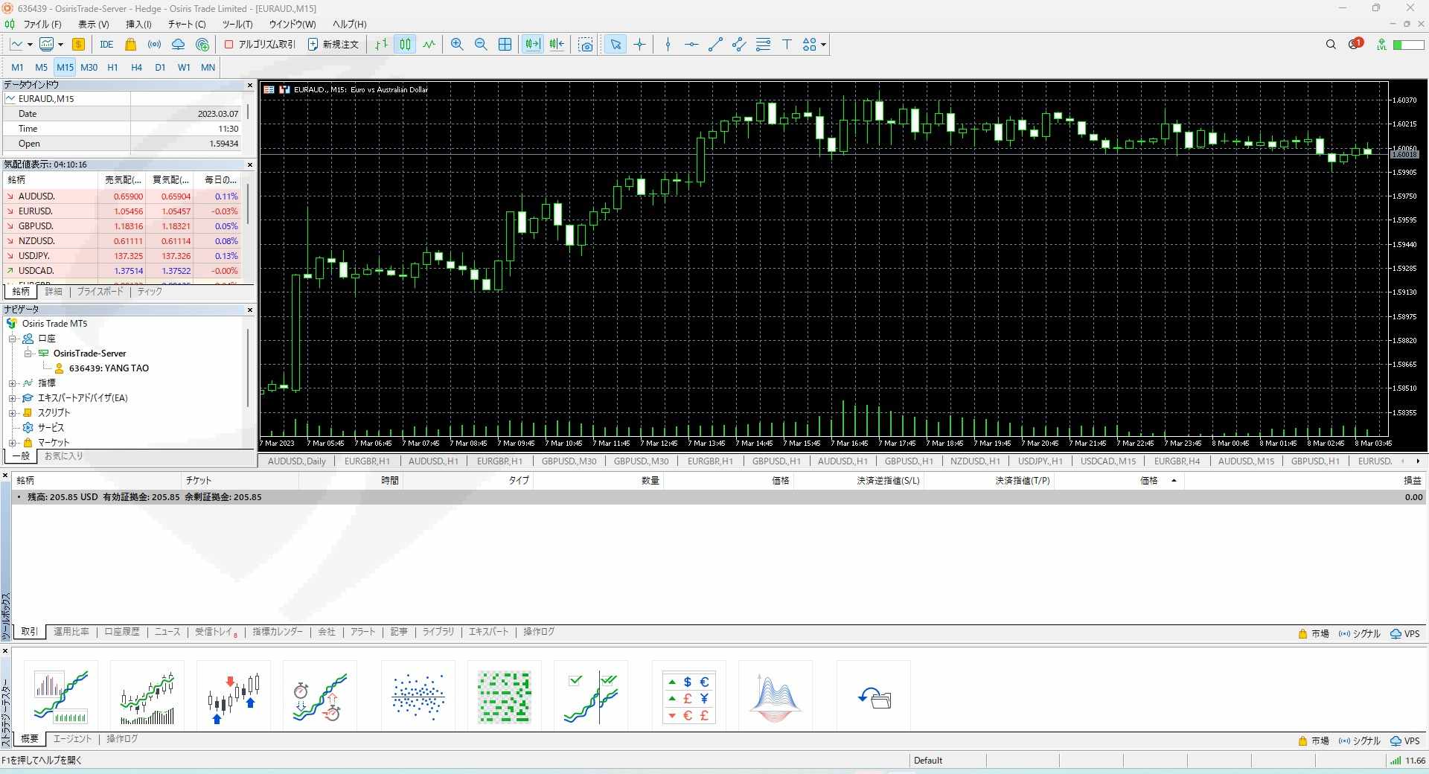This screenshot has width=1429, height=774.
Task: Open the チャート(C) menu
Action: tap(186, 24)
